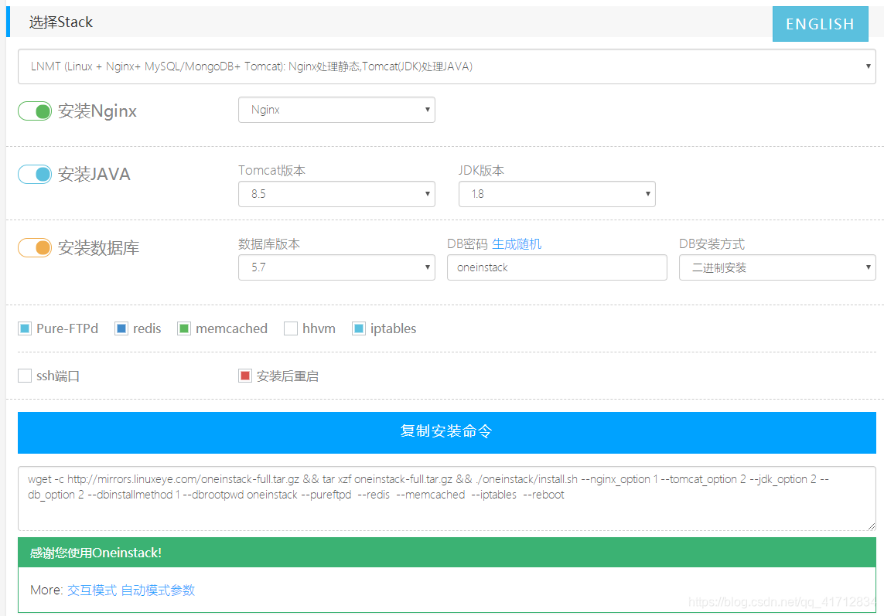
Task: Disable the 安装Nginx toggle switch
Action: click(x=34, y=111)
